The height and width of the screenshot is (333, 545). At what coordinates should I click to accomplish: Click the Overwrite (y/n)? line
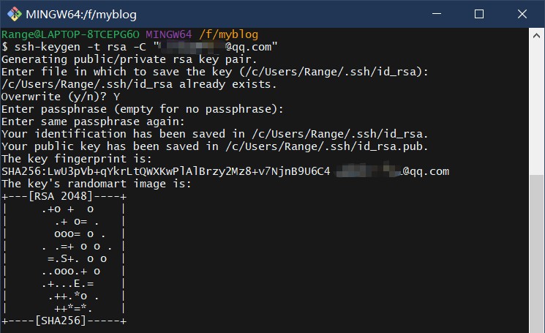coord(61,97)
